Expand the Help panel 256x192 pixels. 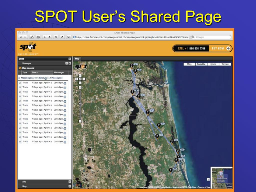pyautogui.click(x=70, y=186)
